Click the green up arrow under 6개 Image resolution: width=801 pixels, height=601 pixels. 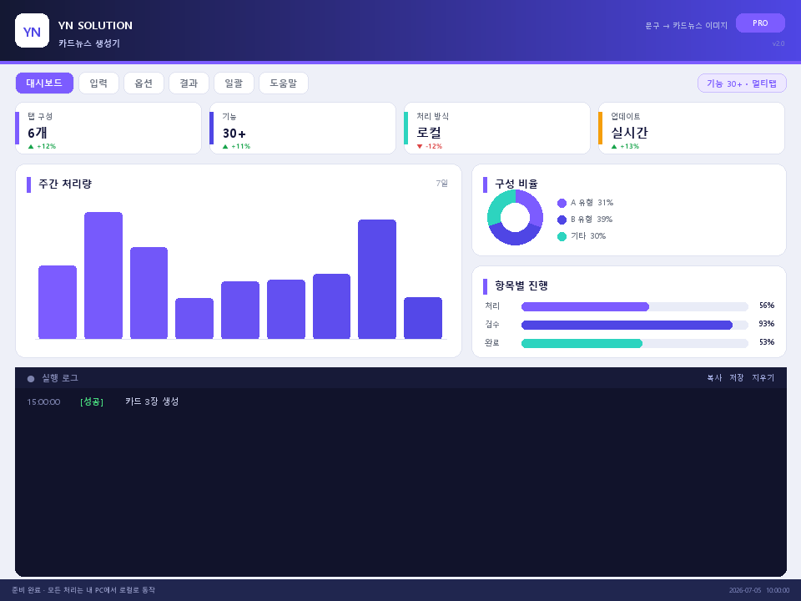tap(31, 147)
